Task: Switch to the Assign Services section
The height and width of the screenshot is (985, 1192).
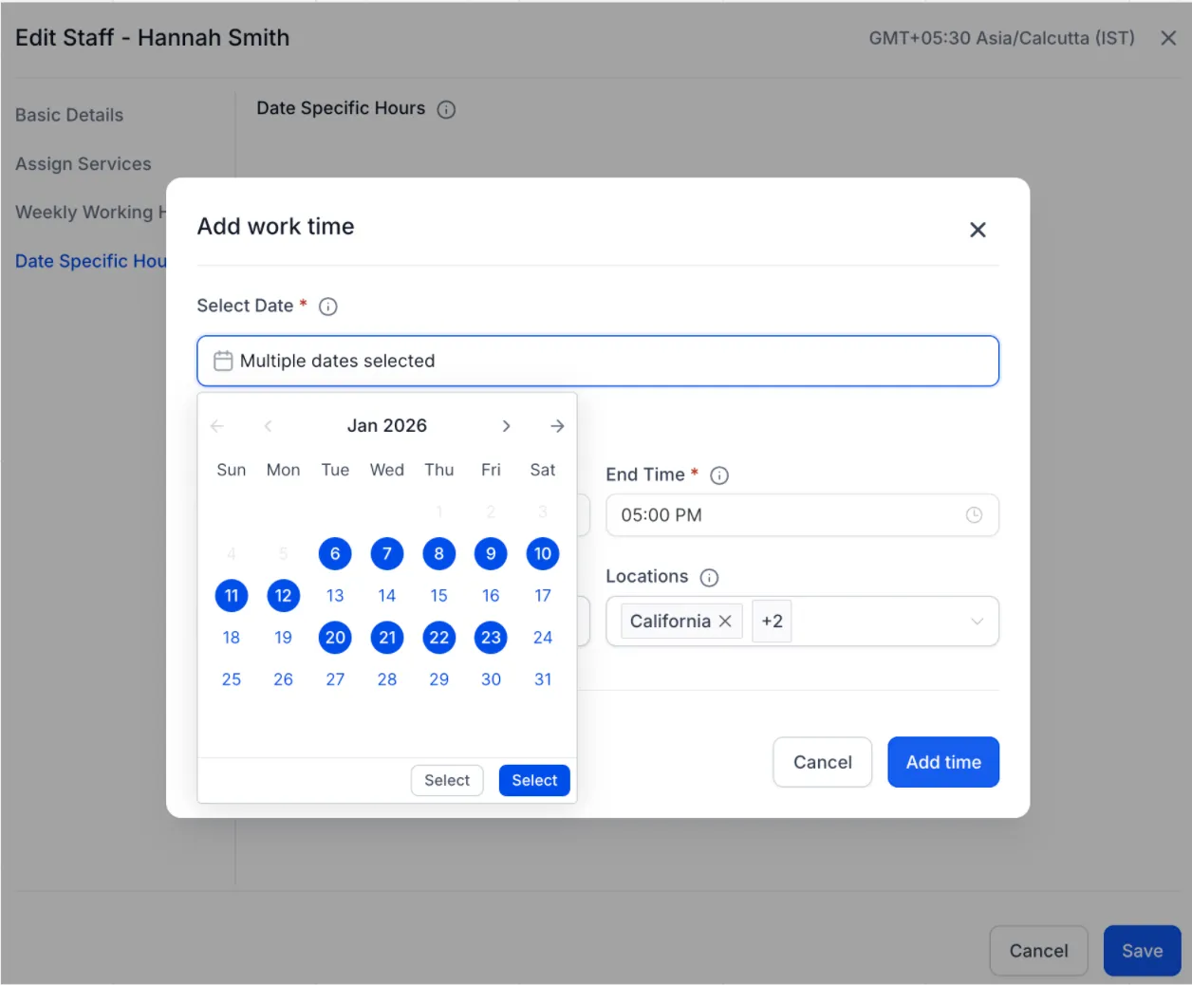Action: [84, 164]
